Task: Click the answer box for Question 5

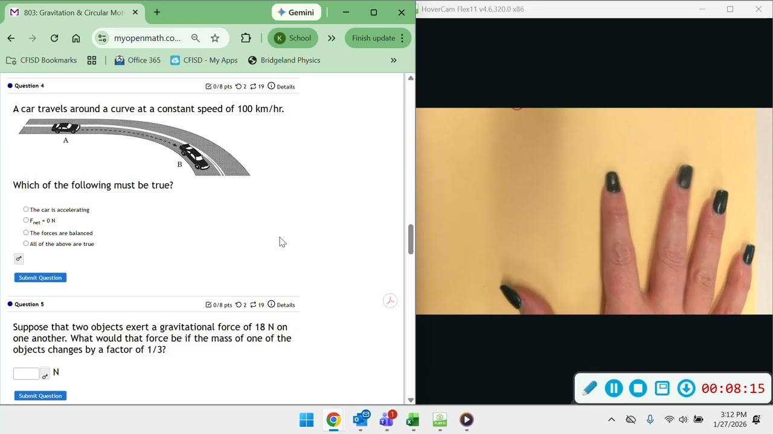Action: [x=27, y=374]
